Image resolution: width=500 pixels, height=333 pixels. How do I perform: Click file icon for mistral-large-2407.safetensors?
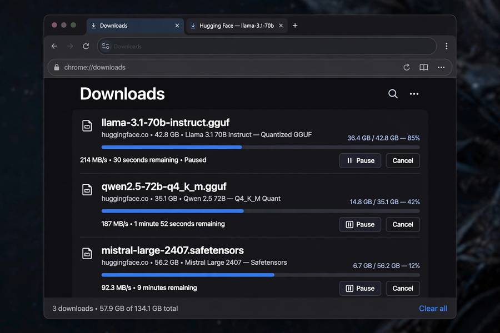[x=87, y=253]
